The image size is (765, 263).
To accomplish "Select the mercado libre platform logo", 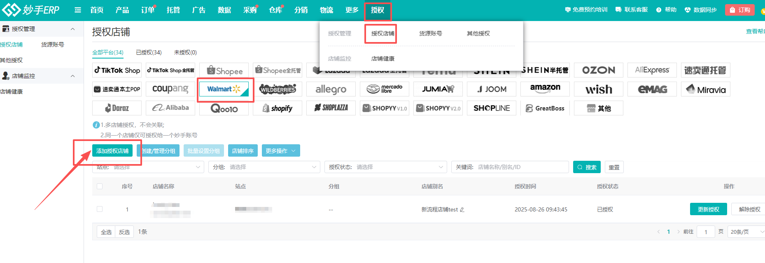I will (385, 89).
